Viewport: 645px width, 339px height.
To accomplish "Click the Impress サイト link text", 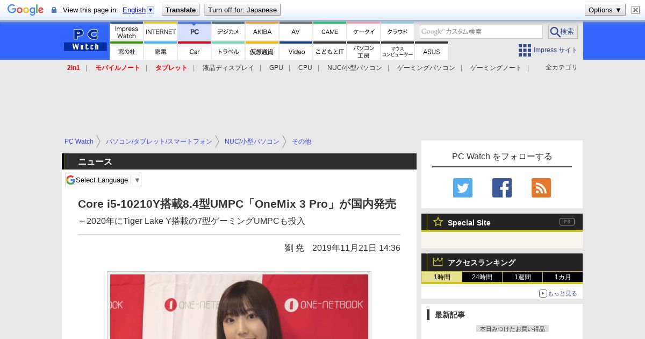I will click(555, 50).
